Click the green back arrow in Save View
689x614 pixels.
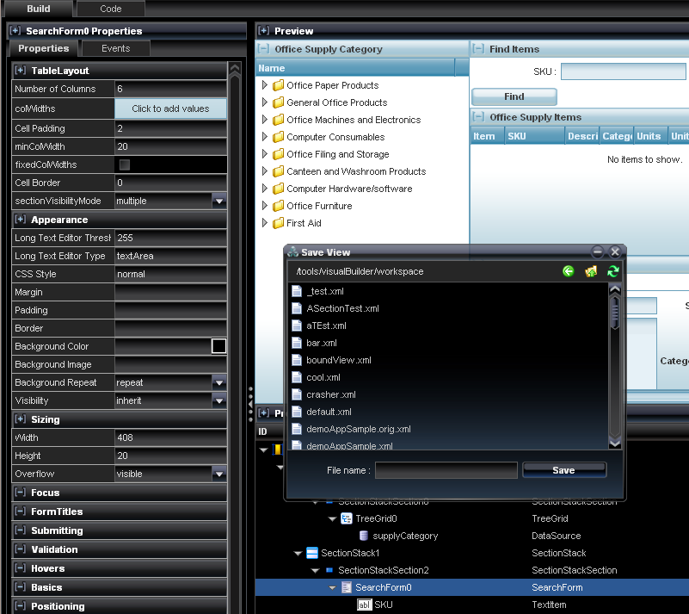coord(569,271)
